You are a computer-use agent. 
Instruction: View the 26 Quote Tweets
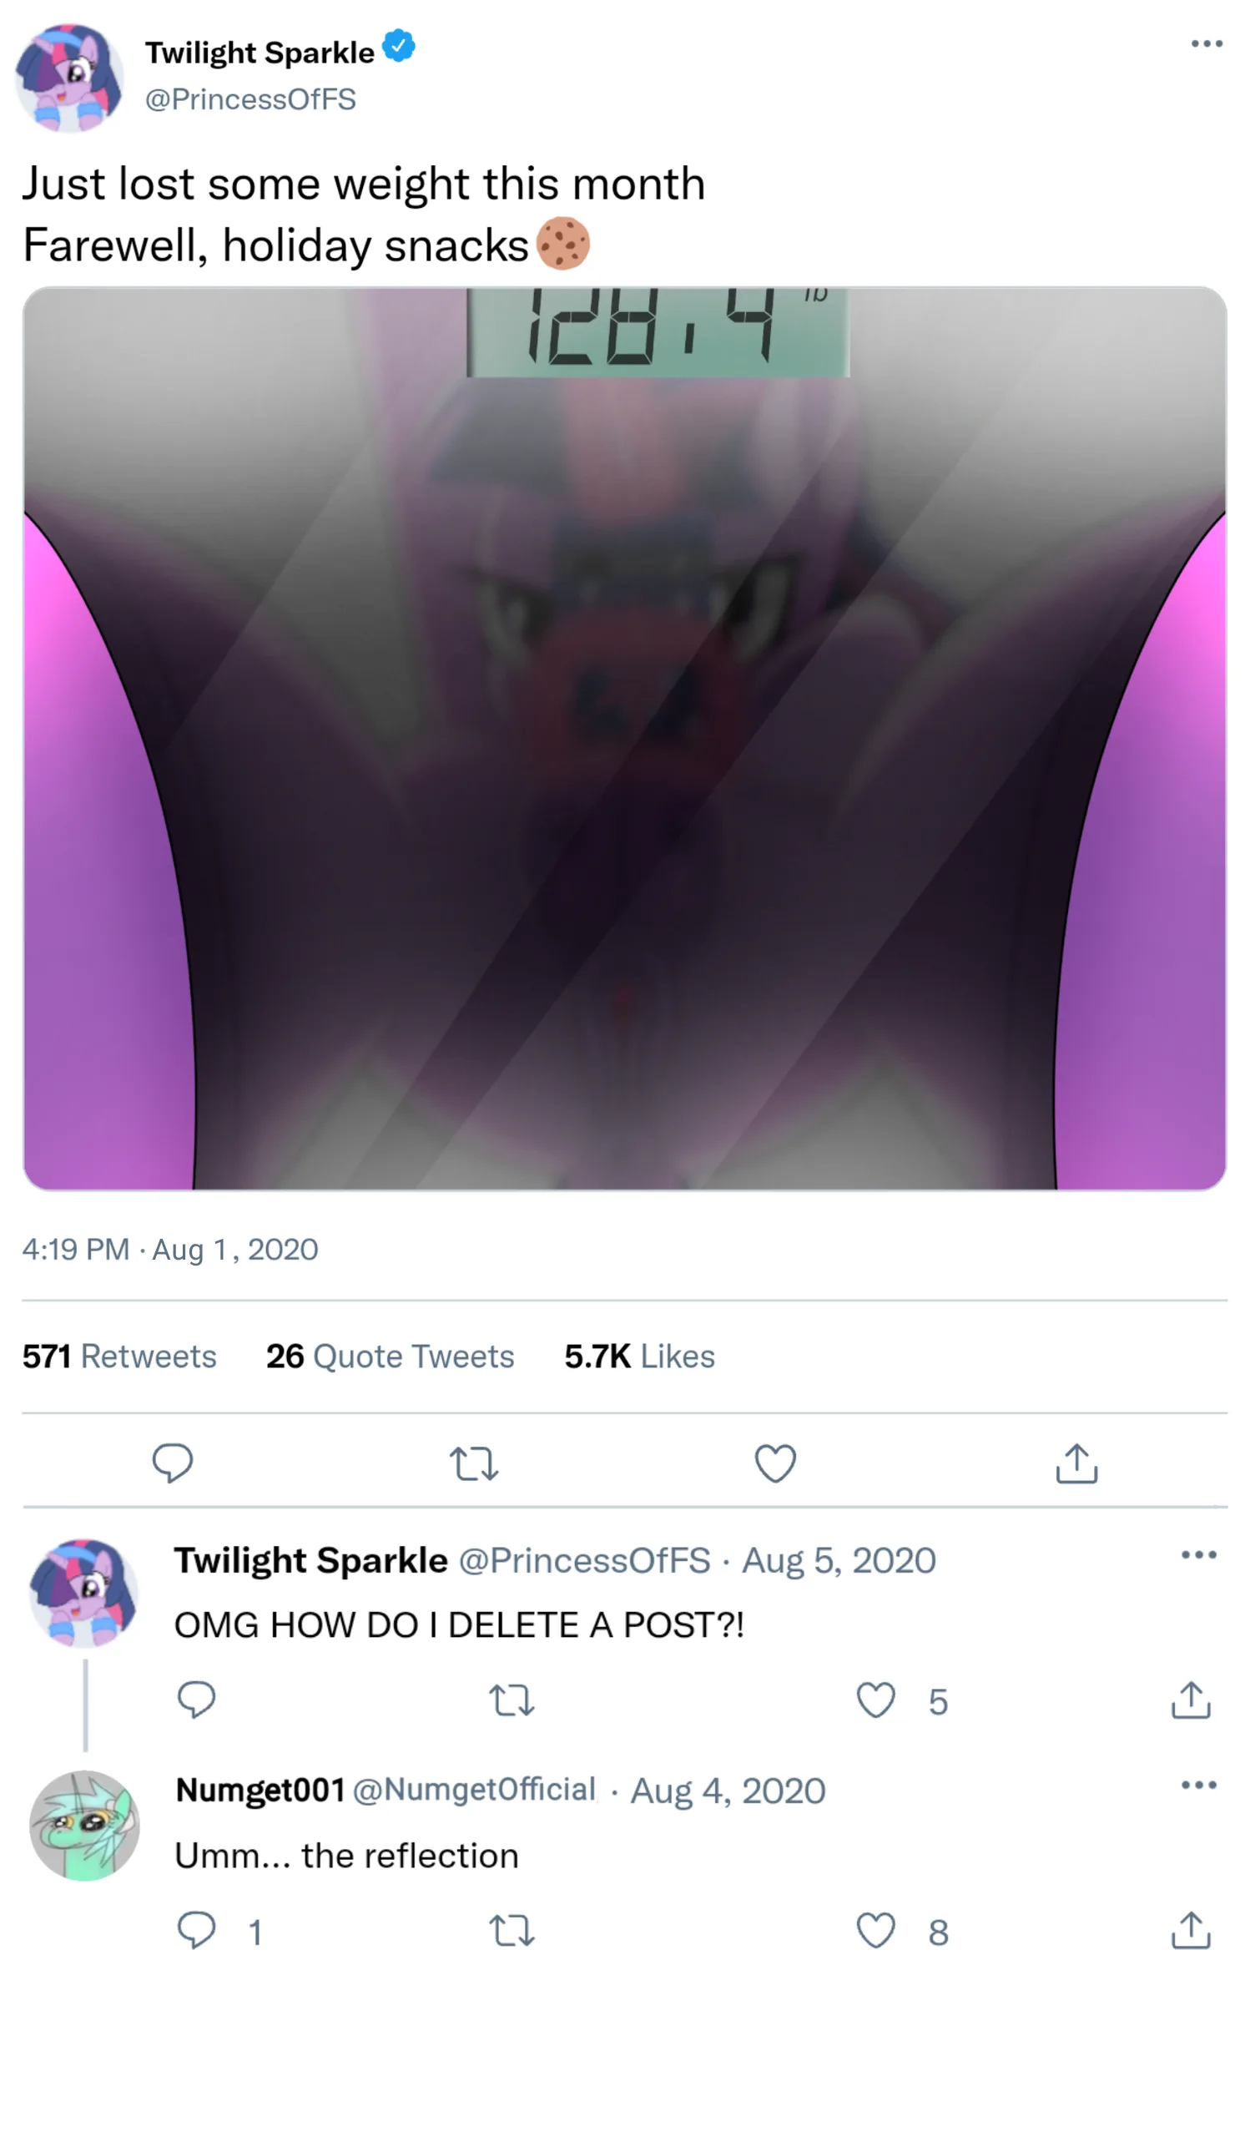390,1356
